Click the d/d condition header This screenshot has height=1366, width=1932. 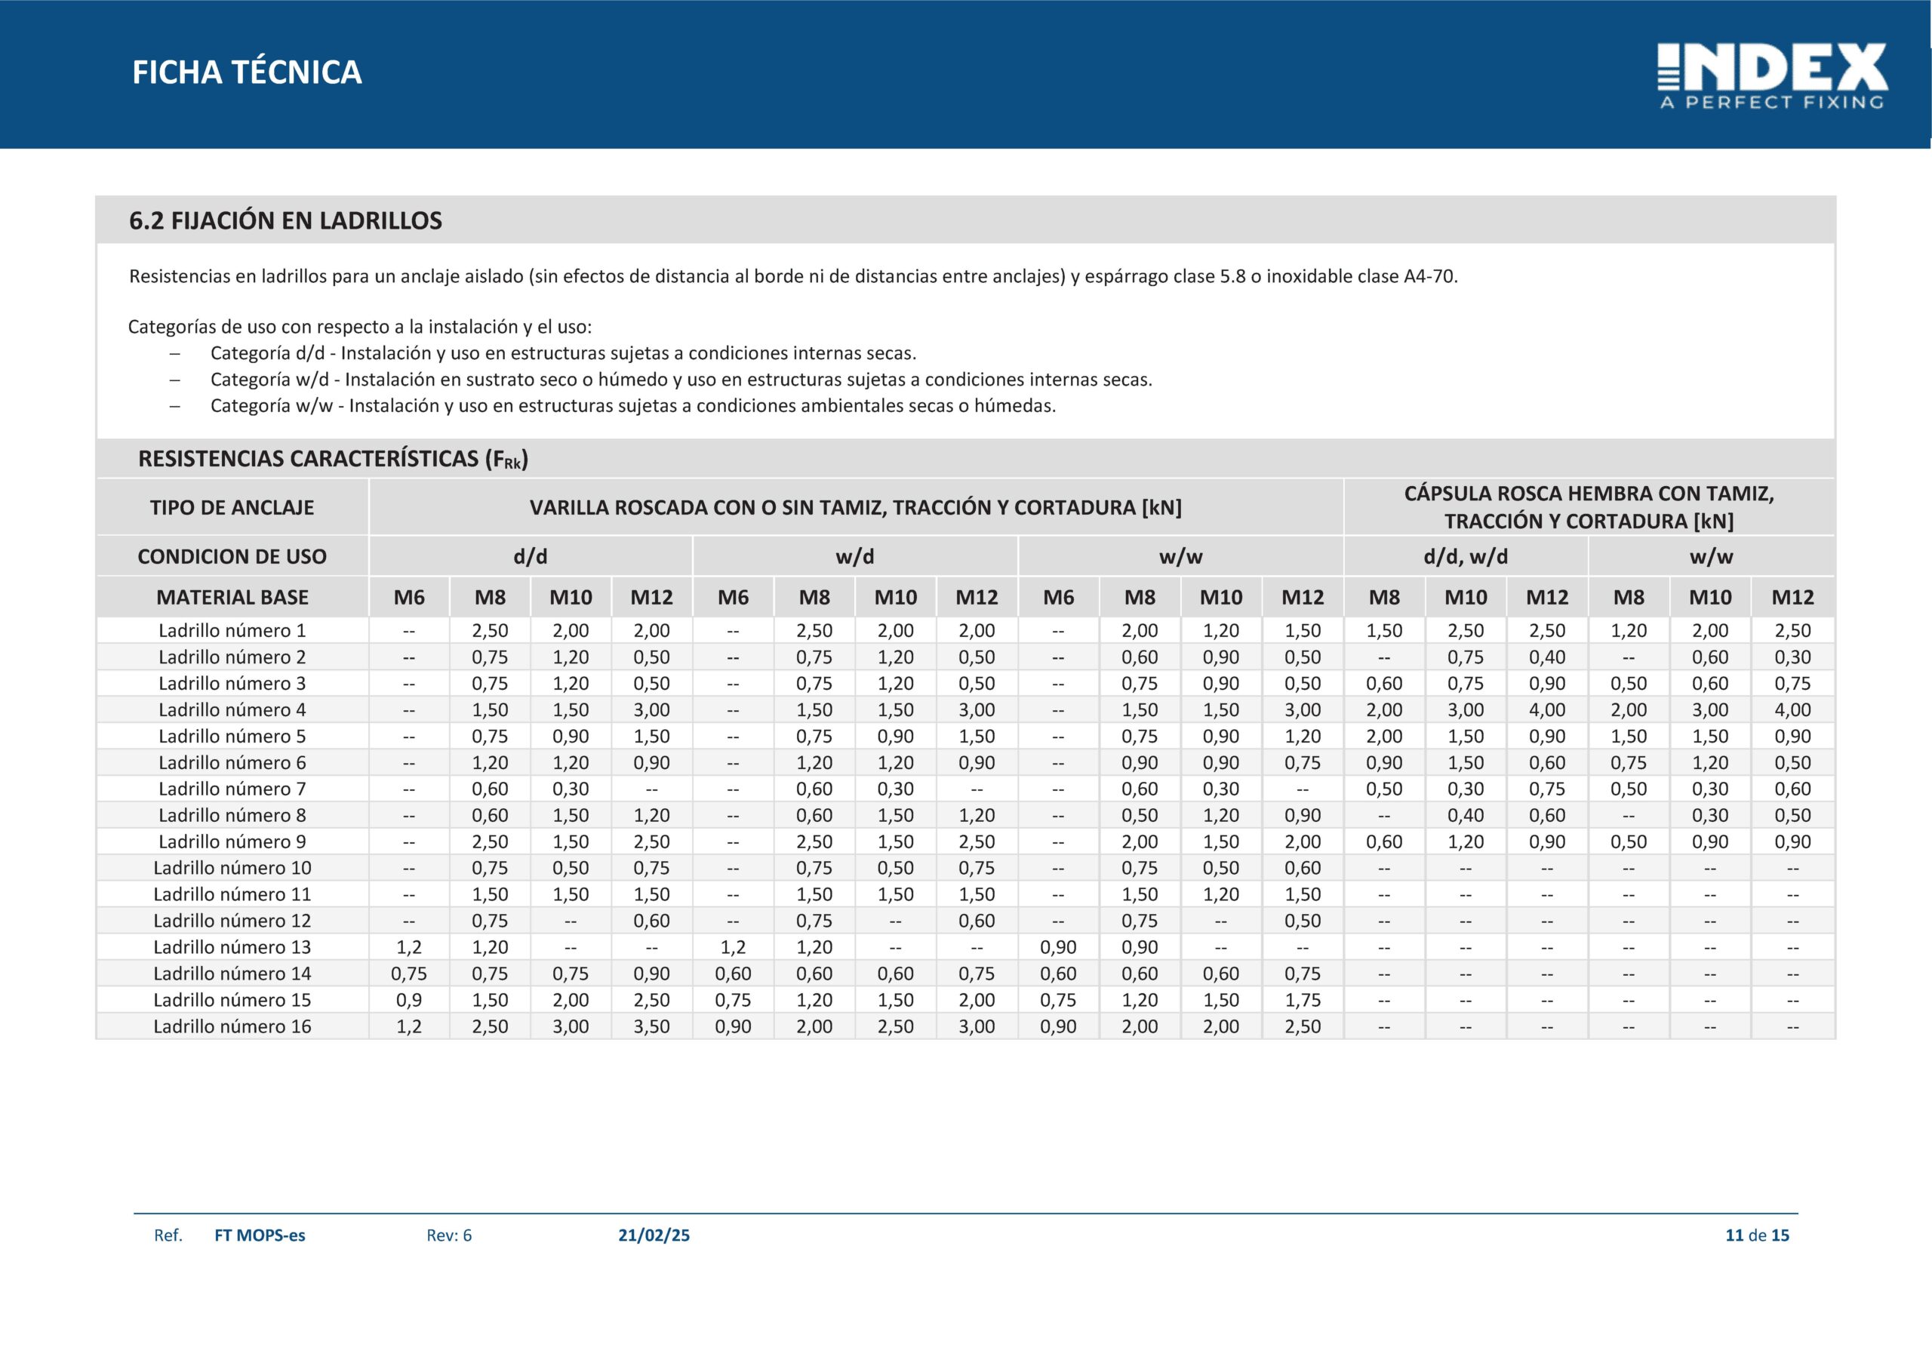click(x=530, y=556)
